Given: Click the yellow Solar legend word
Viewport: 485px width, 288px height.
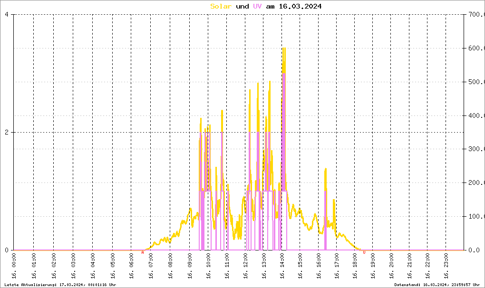Looking at the screenshot, I should (x=221, y=6).
